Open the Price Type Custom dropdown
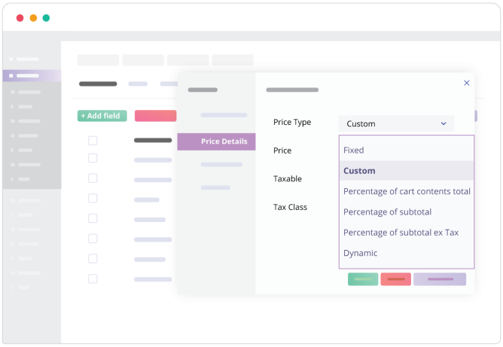Screen dimensions: 503x347 [x=396, y=123]
